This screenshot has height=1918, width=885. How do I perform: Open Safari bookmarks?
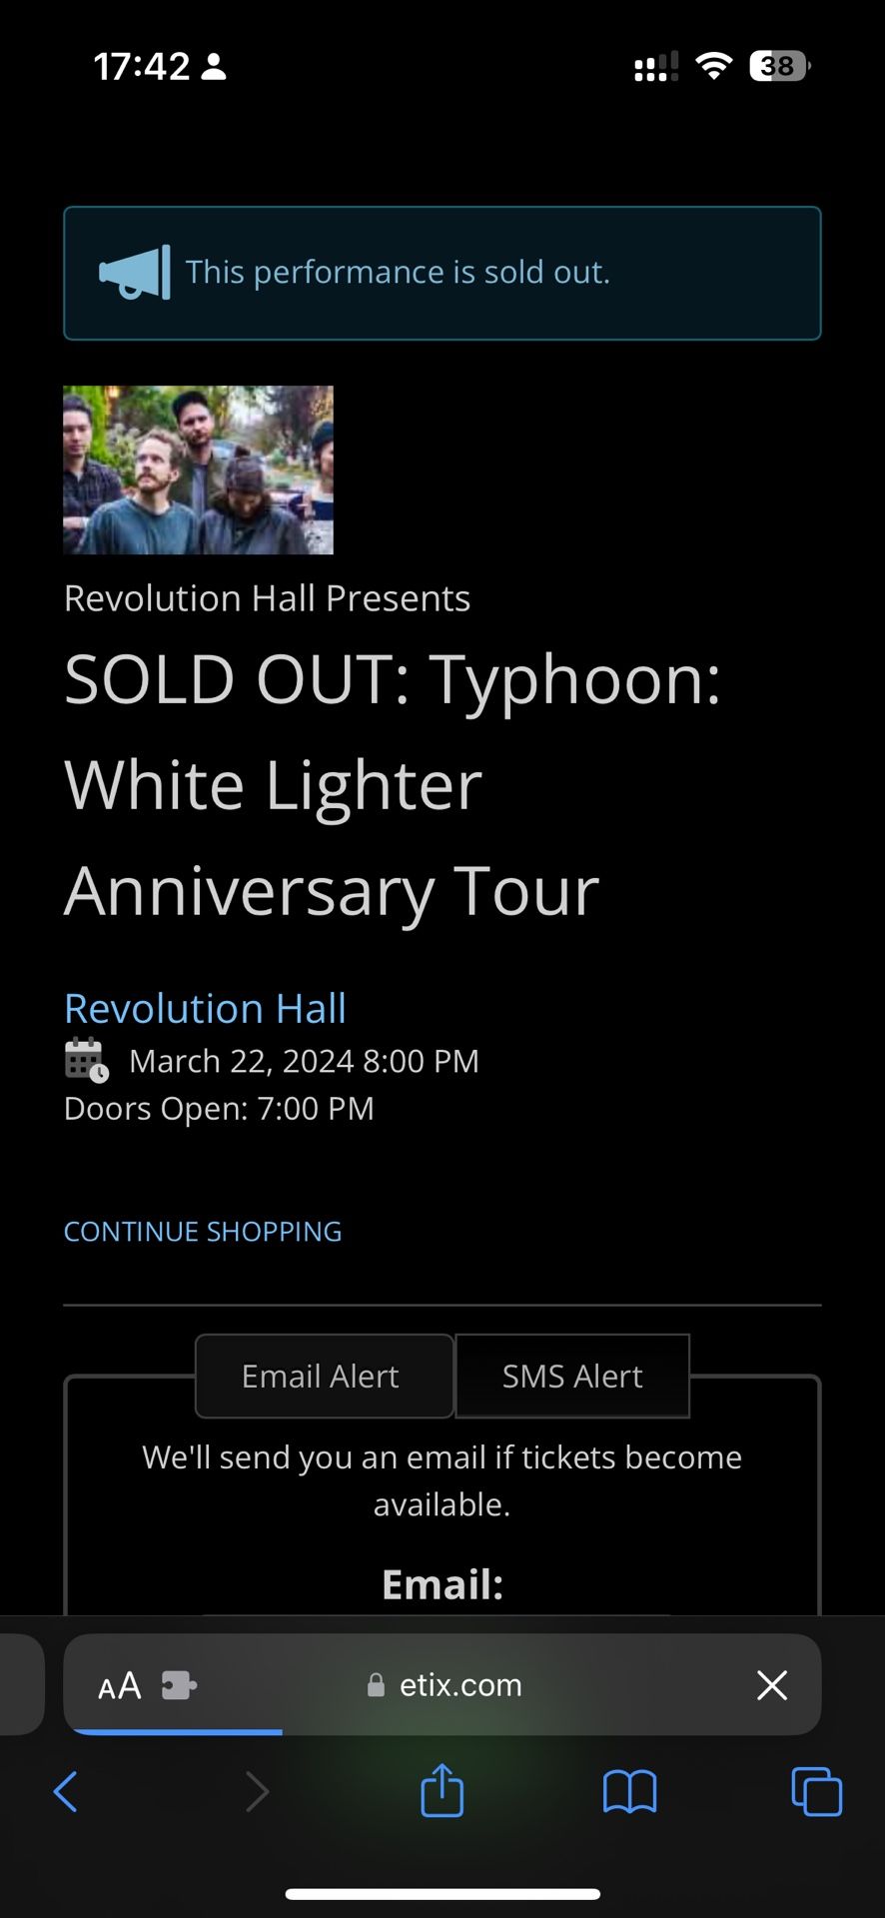(629, 1791)
